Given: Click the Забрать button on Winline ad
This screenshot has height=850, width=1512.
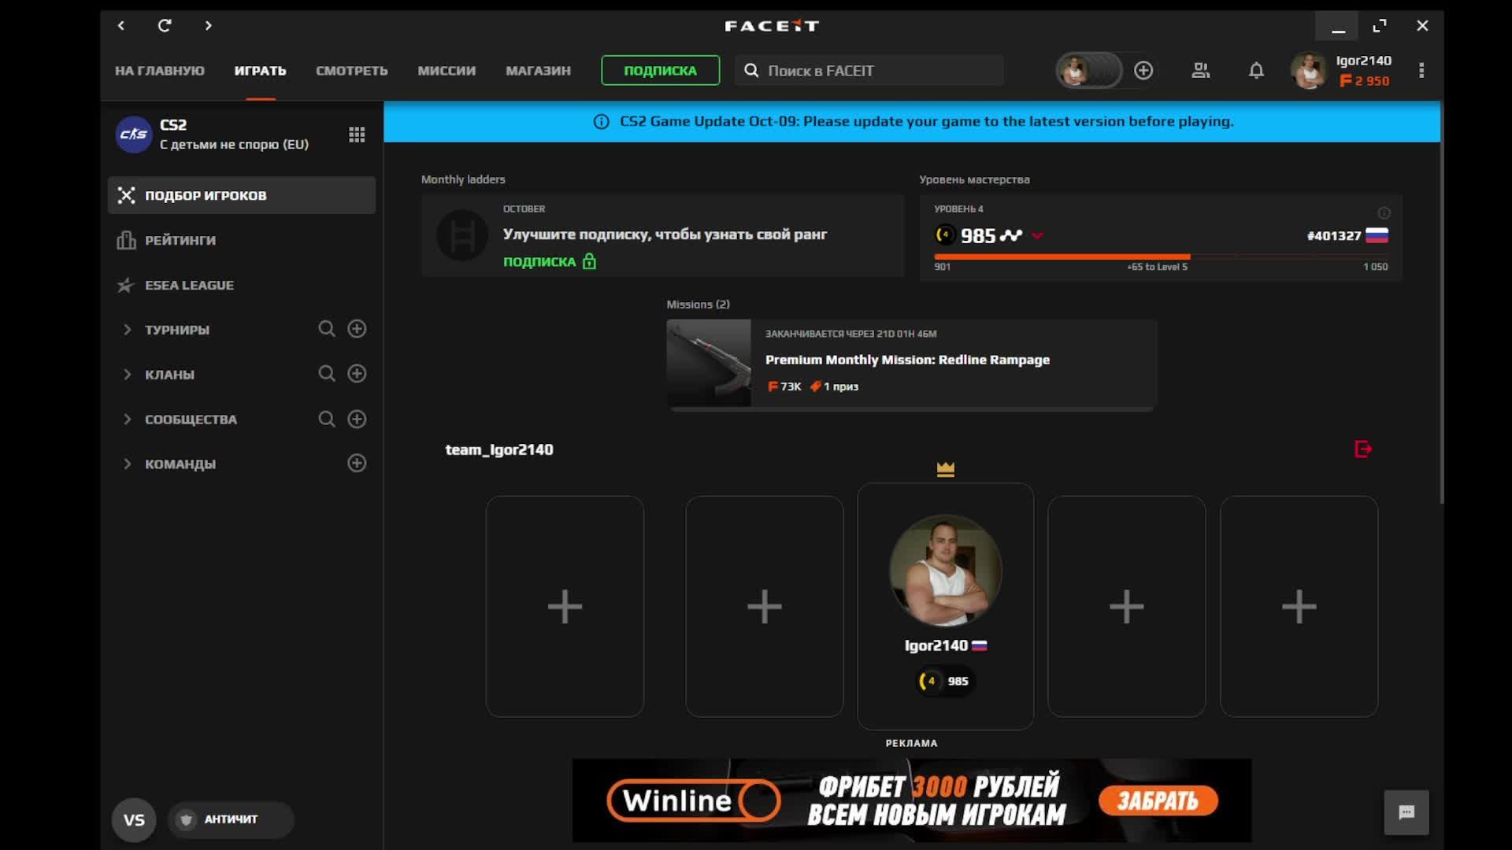Looking at the screenshot, I should coord(1158,801).
